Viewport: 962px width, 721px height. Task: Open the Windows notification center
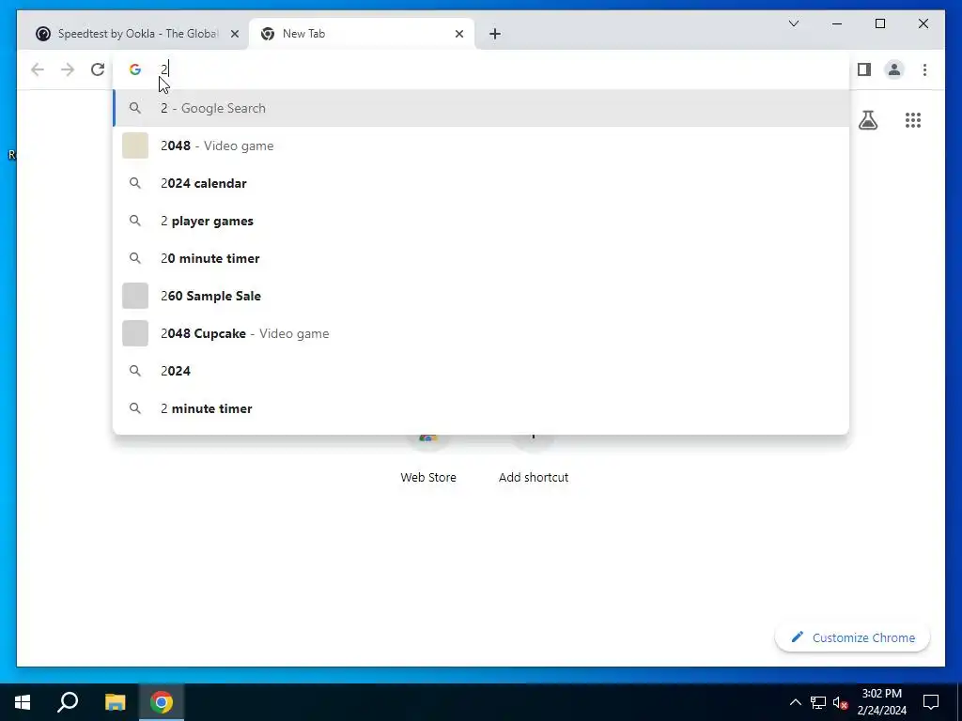tap(931, 702)
